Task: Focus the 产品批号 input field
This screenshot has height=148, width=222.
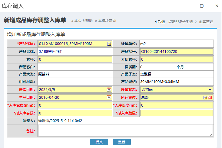Action: [176, 51]
